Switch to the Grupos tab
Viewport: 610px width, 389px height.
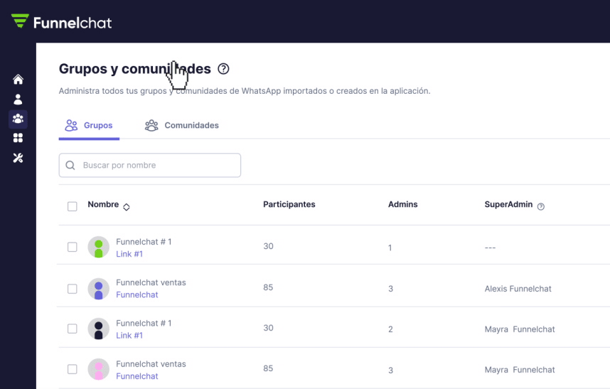[90, 126]
